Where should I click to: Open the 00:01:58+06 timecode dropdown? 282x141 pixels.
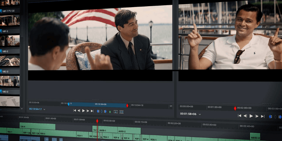coord(200,114)
